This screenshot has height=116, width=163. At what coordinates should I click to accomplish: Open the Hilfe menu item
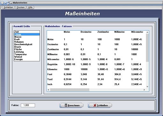[30, 7]
